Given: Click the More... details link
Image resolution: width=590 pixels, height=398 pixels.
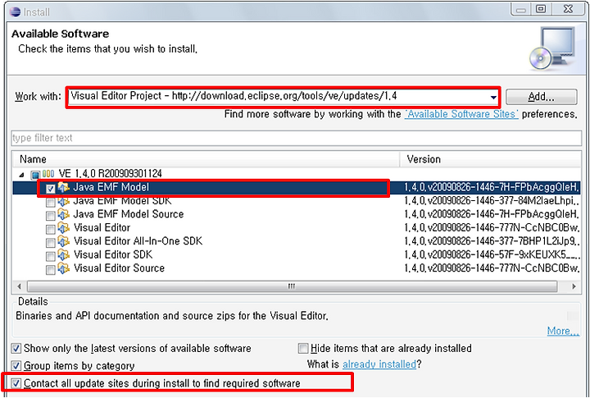Looking at the screenshot, I should pyautogui.click(x=563, y=331).
